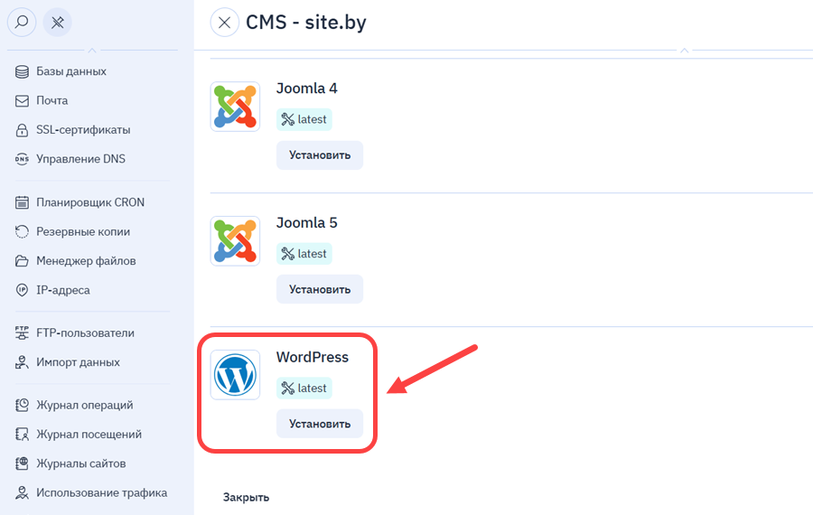Viewport: 813px width, 515px height.
Task: Click the Joomla 4 logo
Action: (x=235, y=107)
